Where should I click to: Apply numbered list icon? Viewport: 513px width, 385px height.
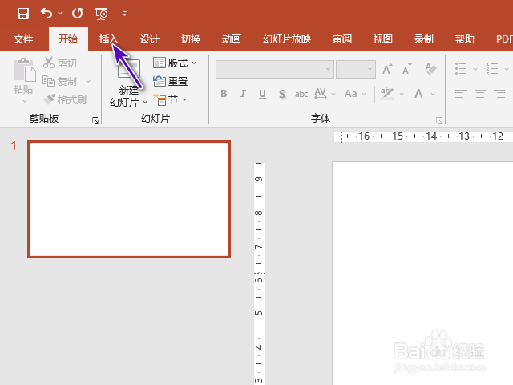pyautogui.click(x=491, y=69)
